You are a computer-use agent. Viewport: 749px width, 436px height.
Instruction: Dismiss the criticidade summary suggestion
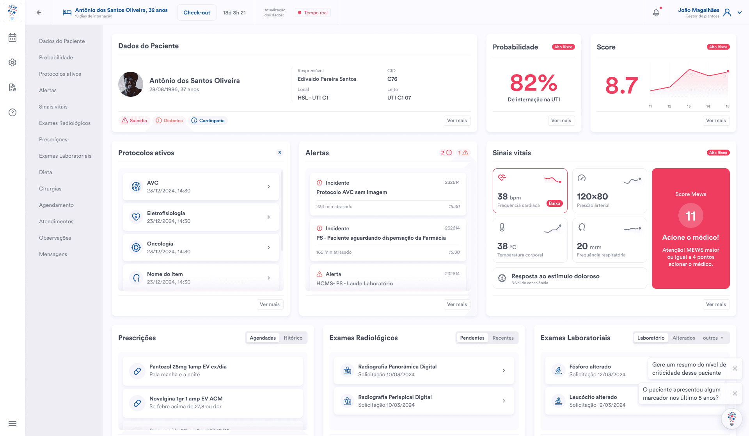point(735,368)
